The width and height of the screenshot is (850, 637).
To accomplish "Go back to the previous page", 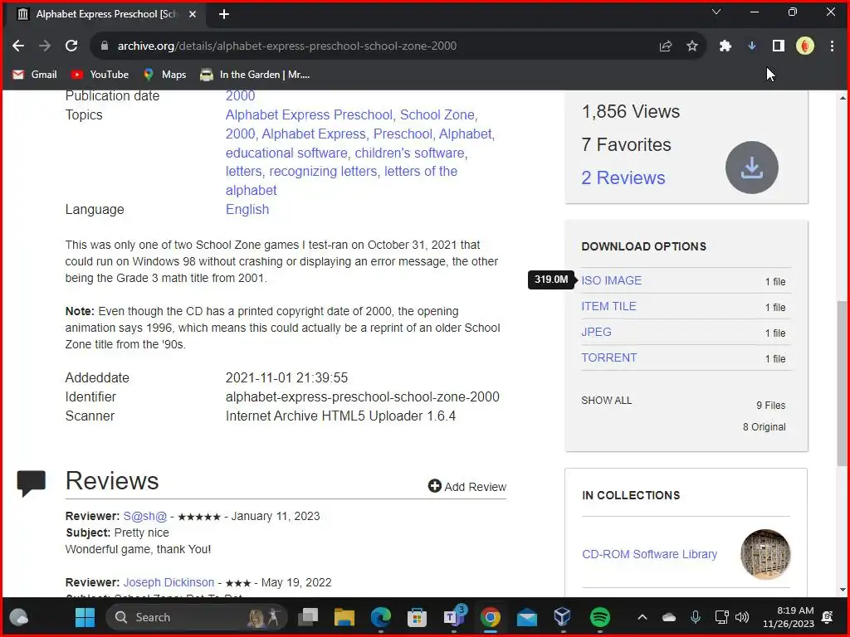I will click(x=18, y=46).
